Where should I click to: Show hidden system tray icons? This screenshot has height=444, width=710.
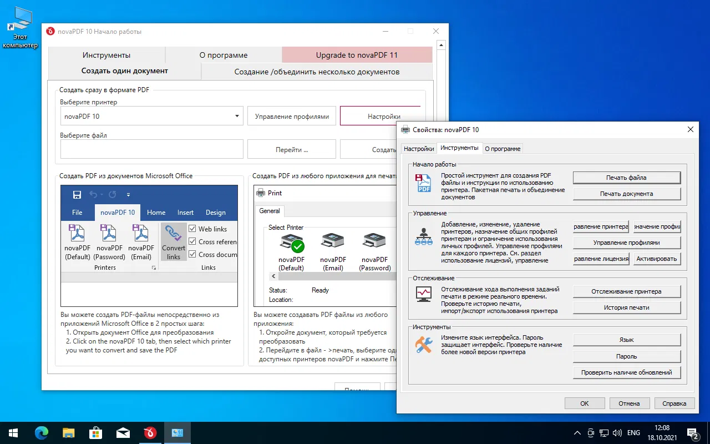click(577, 433)
